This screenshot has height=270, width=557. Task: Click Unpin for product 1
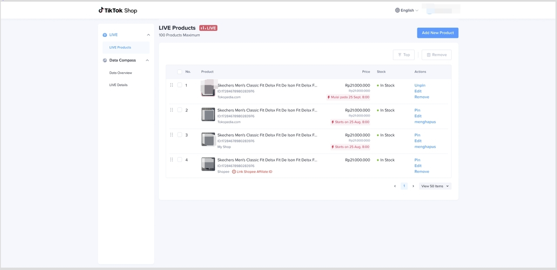pyautogui.click(x=420, y=85)
